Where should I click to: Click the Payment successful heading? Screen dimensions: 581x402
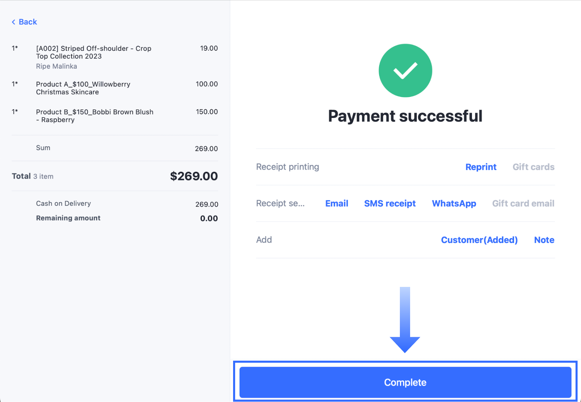(x=405, y=116)
